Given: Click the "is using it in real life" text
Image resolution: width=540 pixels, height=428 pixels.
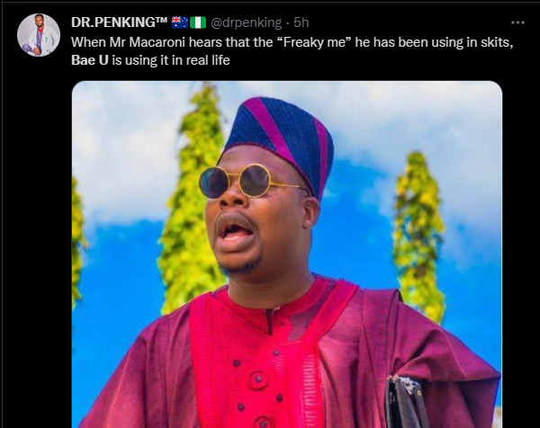Looking at the screenshot, I should pyautogui.click(x=171, y=60).
